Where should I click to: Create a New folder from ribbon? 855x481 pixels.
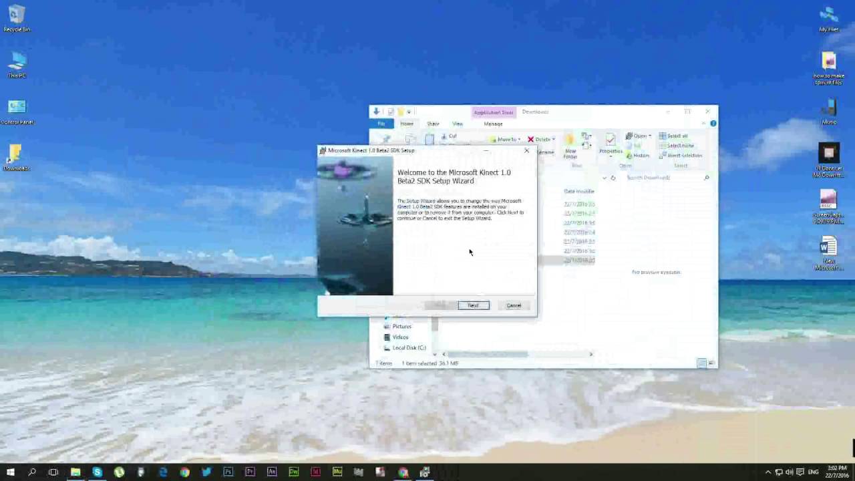pos(570,145)
